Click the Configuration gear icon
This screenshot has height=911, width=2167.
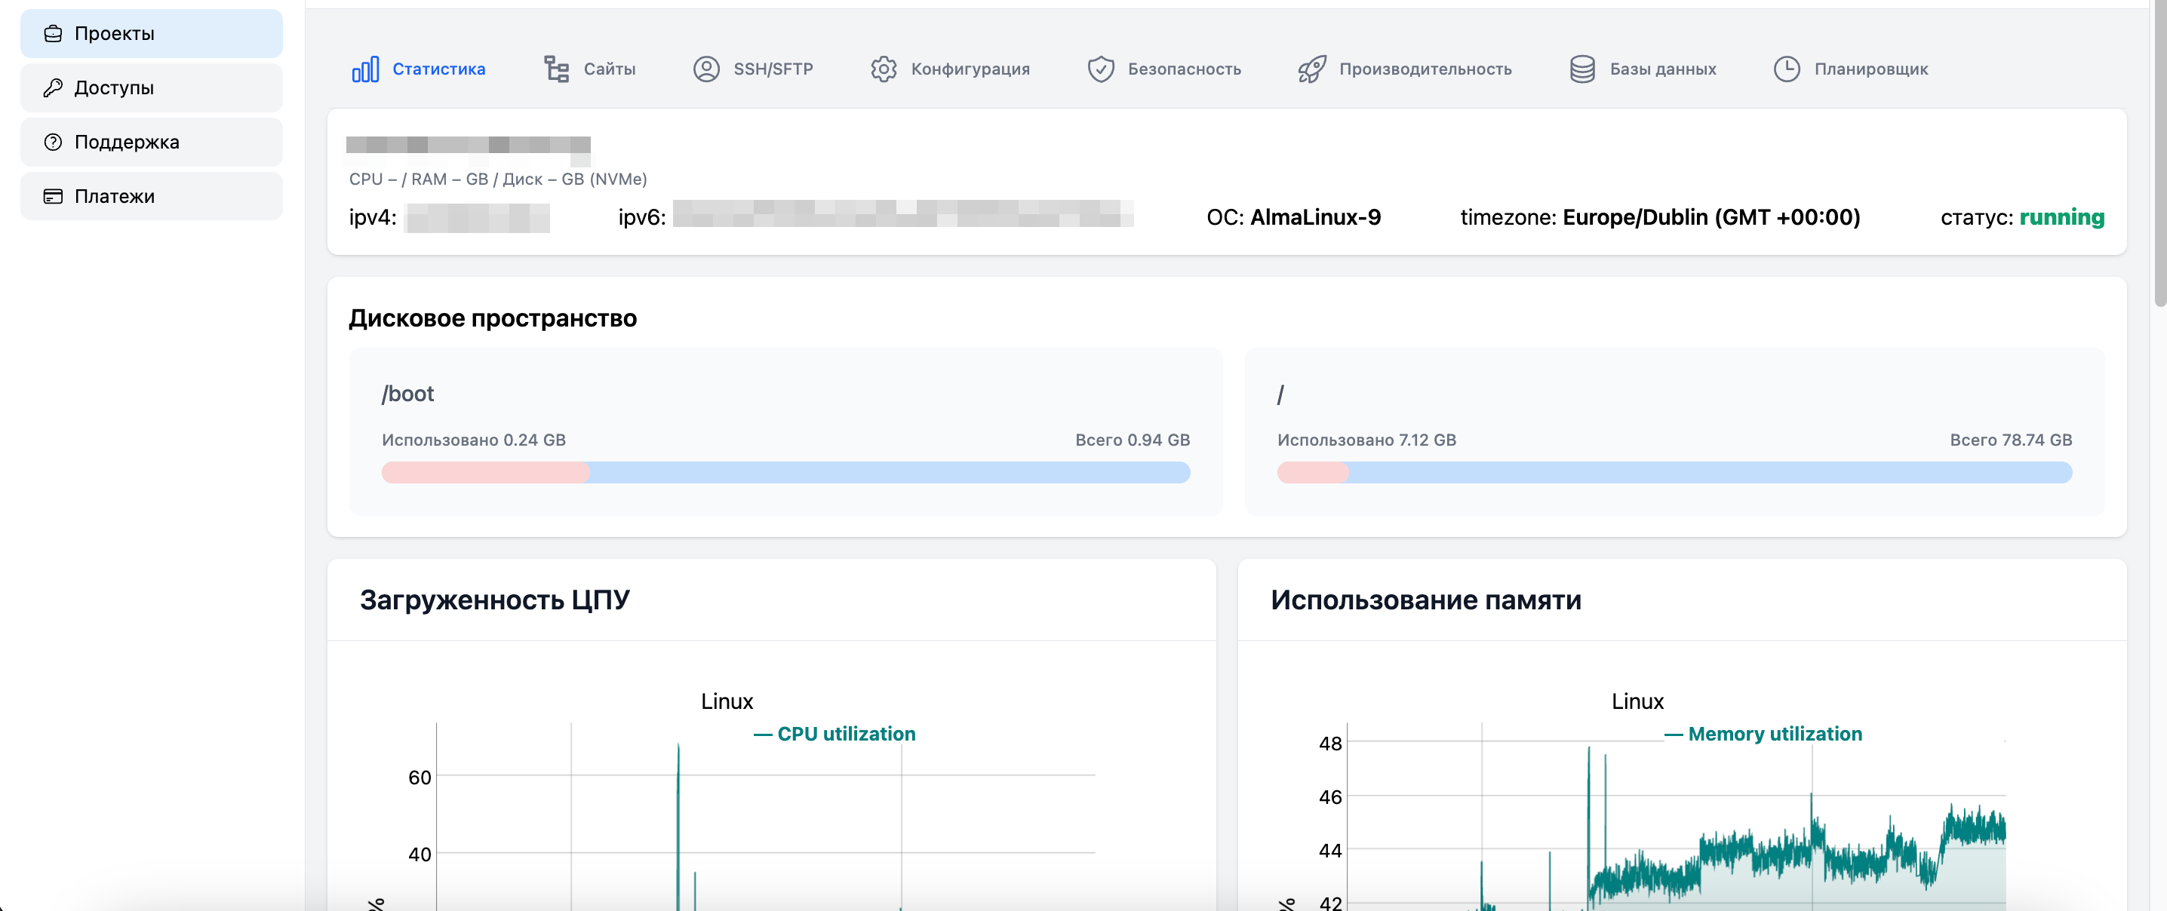tap(884, 69)
